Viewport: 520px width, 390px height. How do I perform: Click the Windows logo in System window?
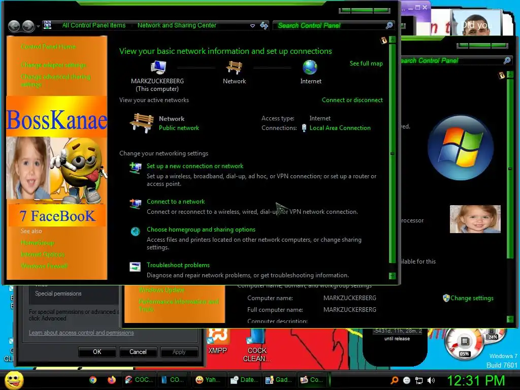[x=461, y=148]
